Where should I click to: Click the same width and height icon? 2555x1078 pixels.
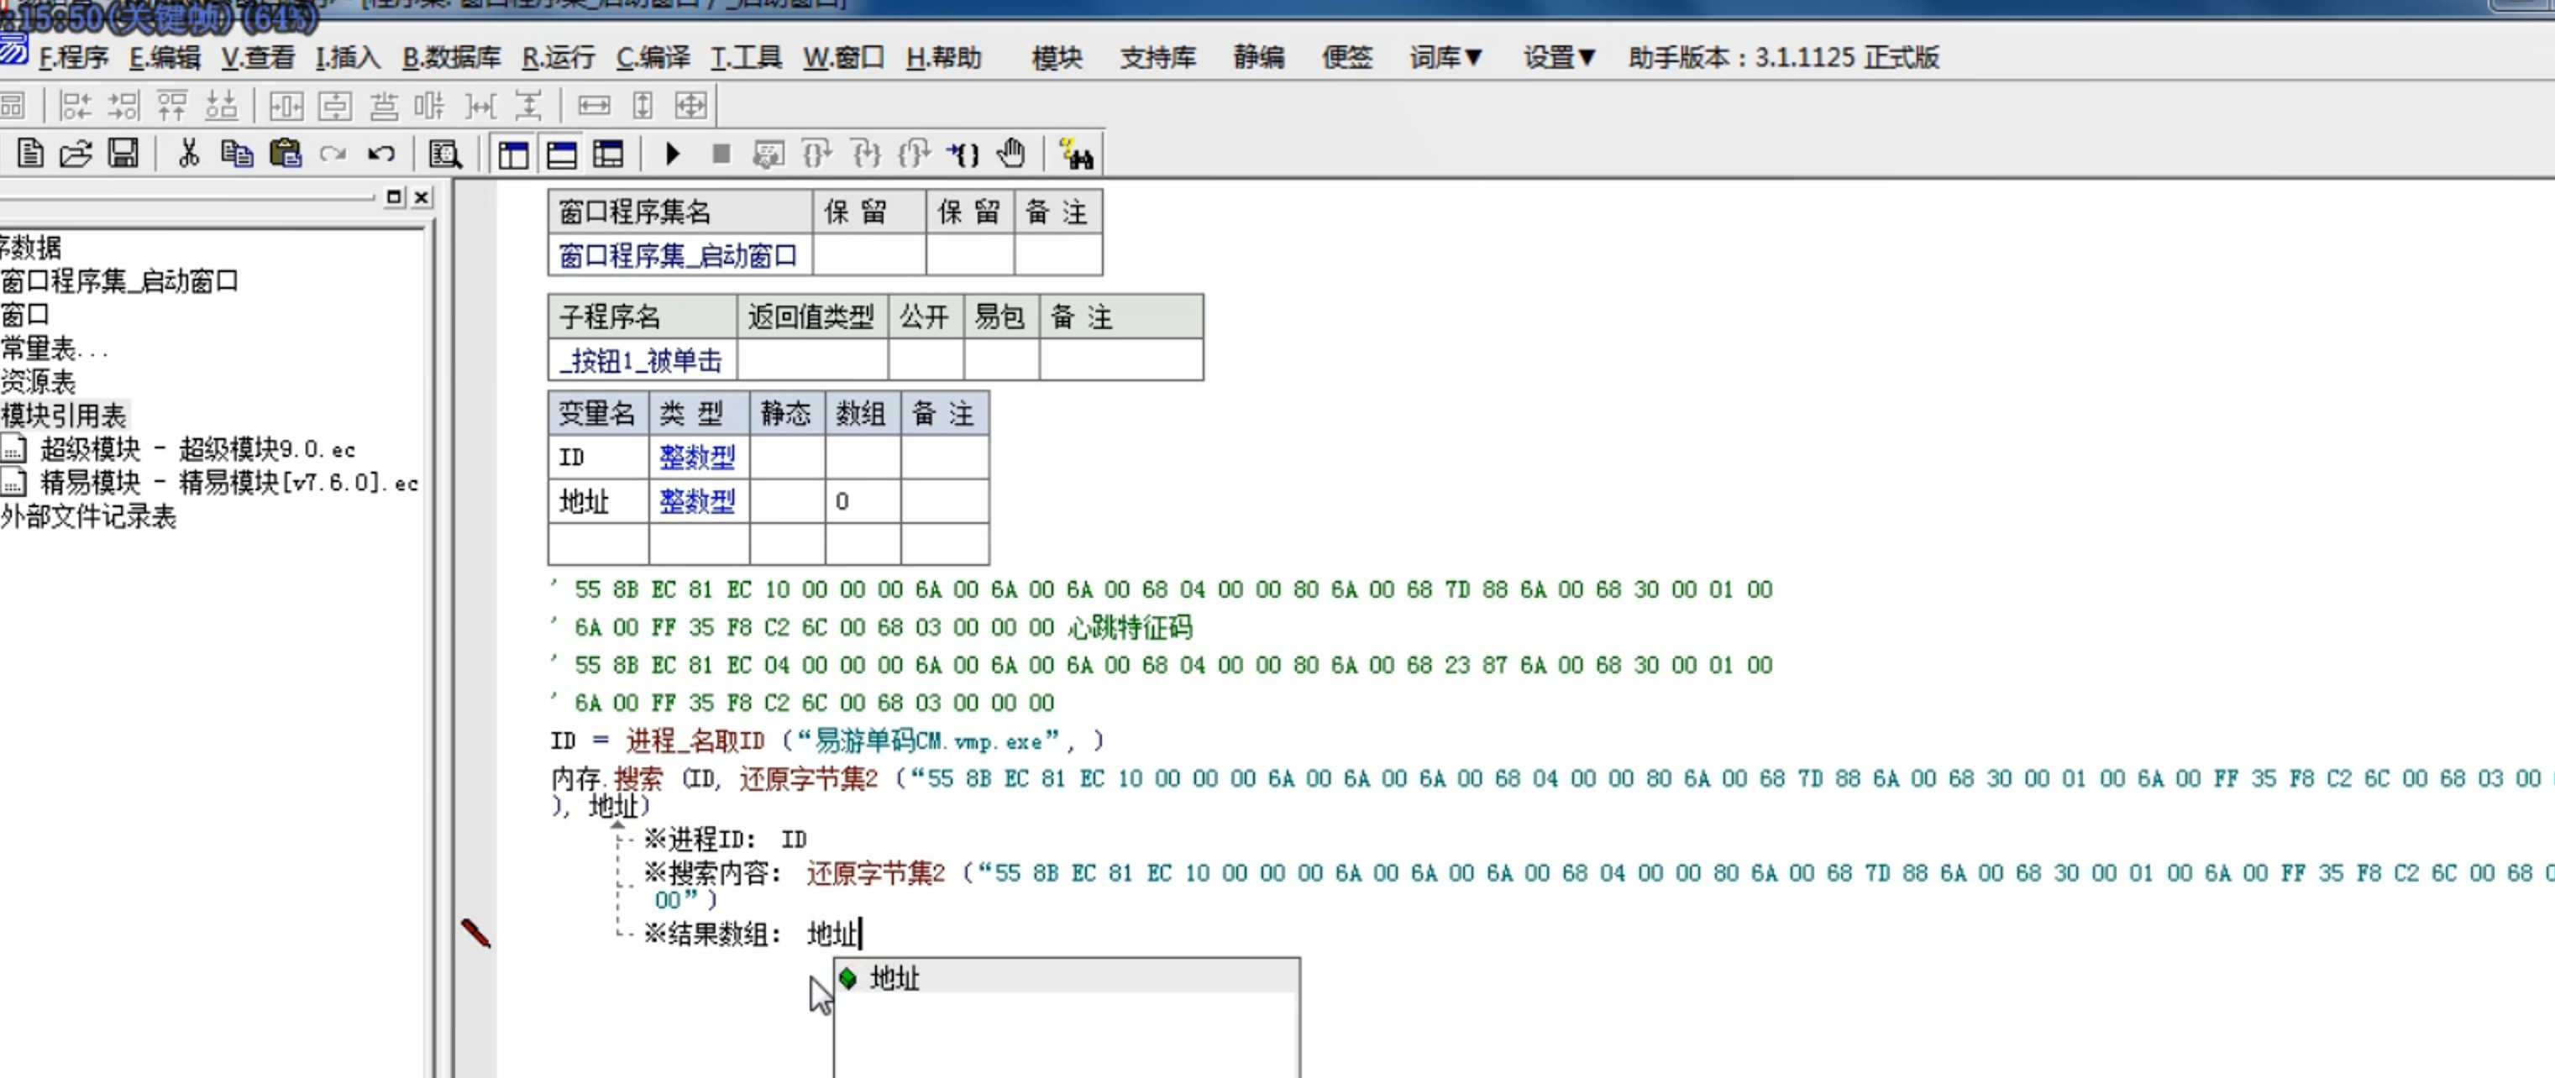pyautogui.click(x=690, y=105)
